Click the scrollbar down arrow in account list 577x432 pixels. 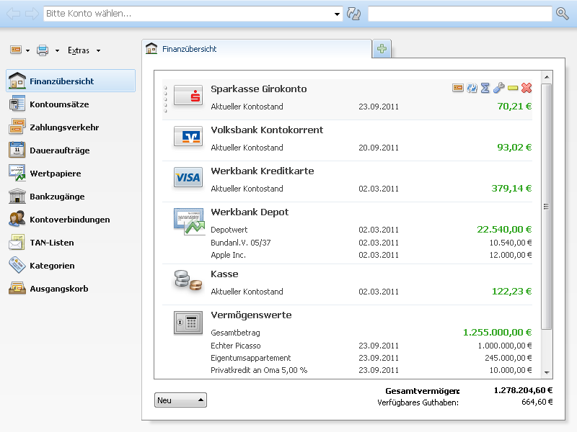point(547,372)
